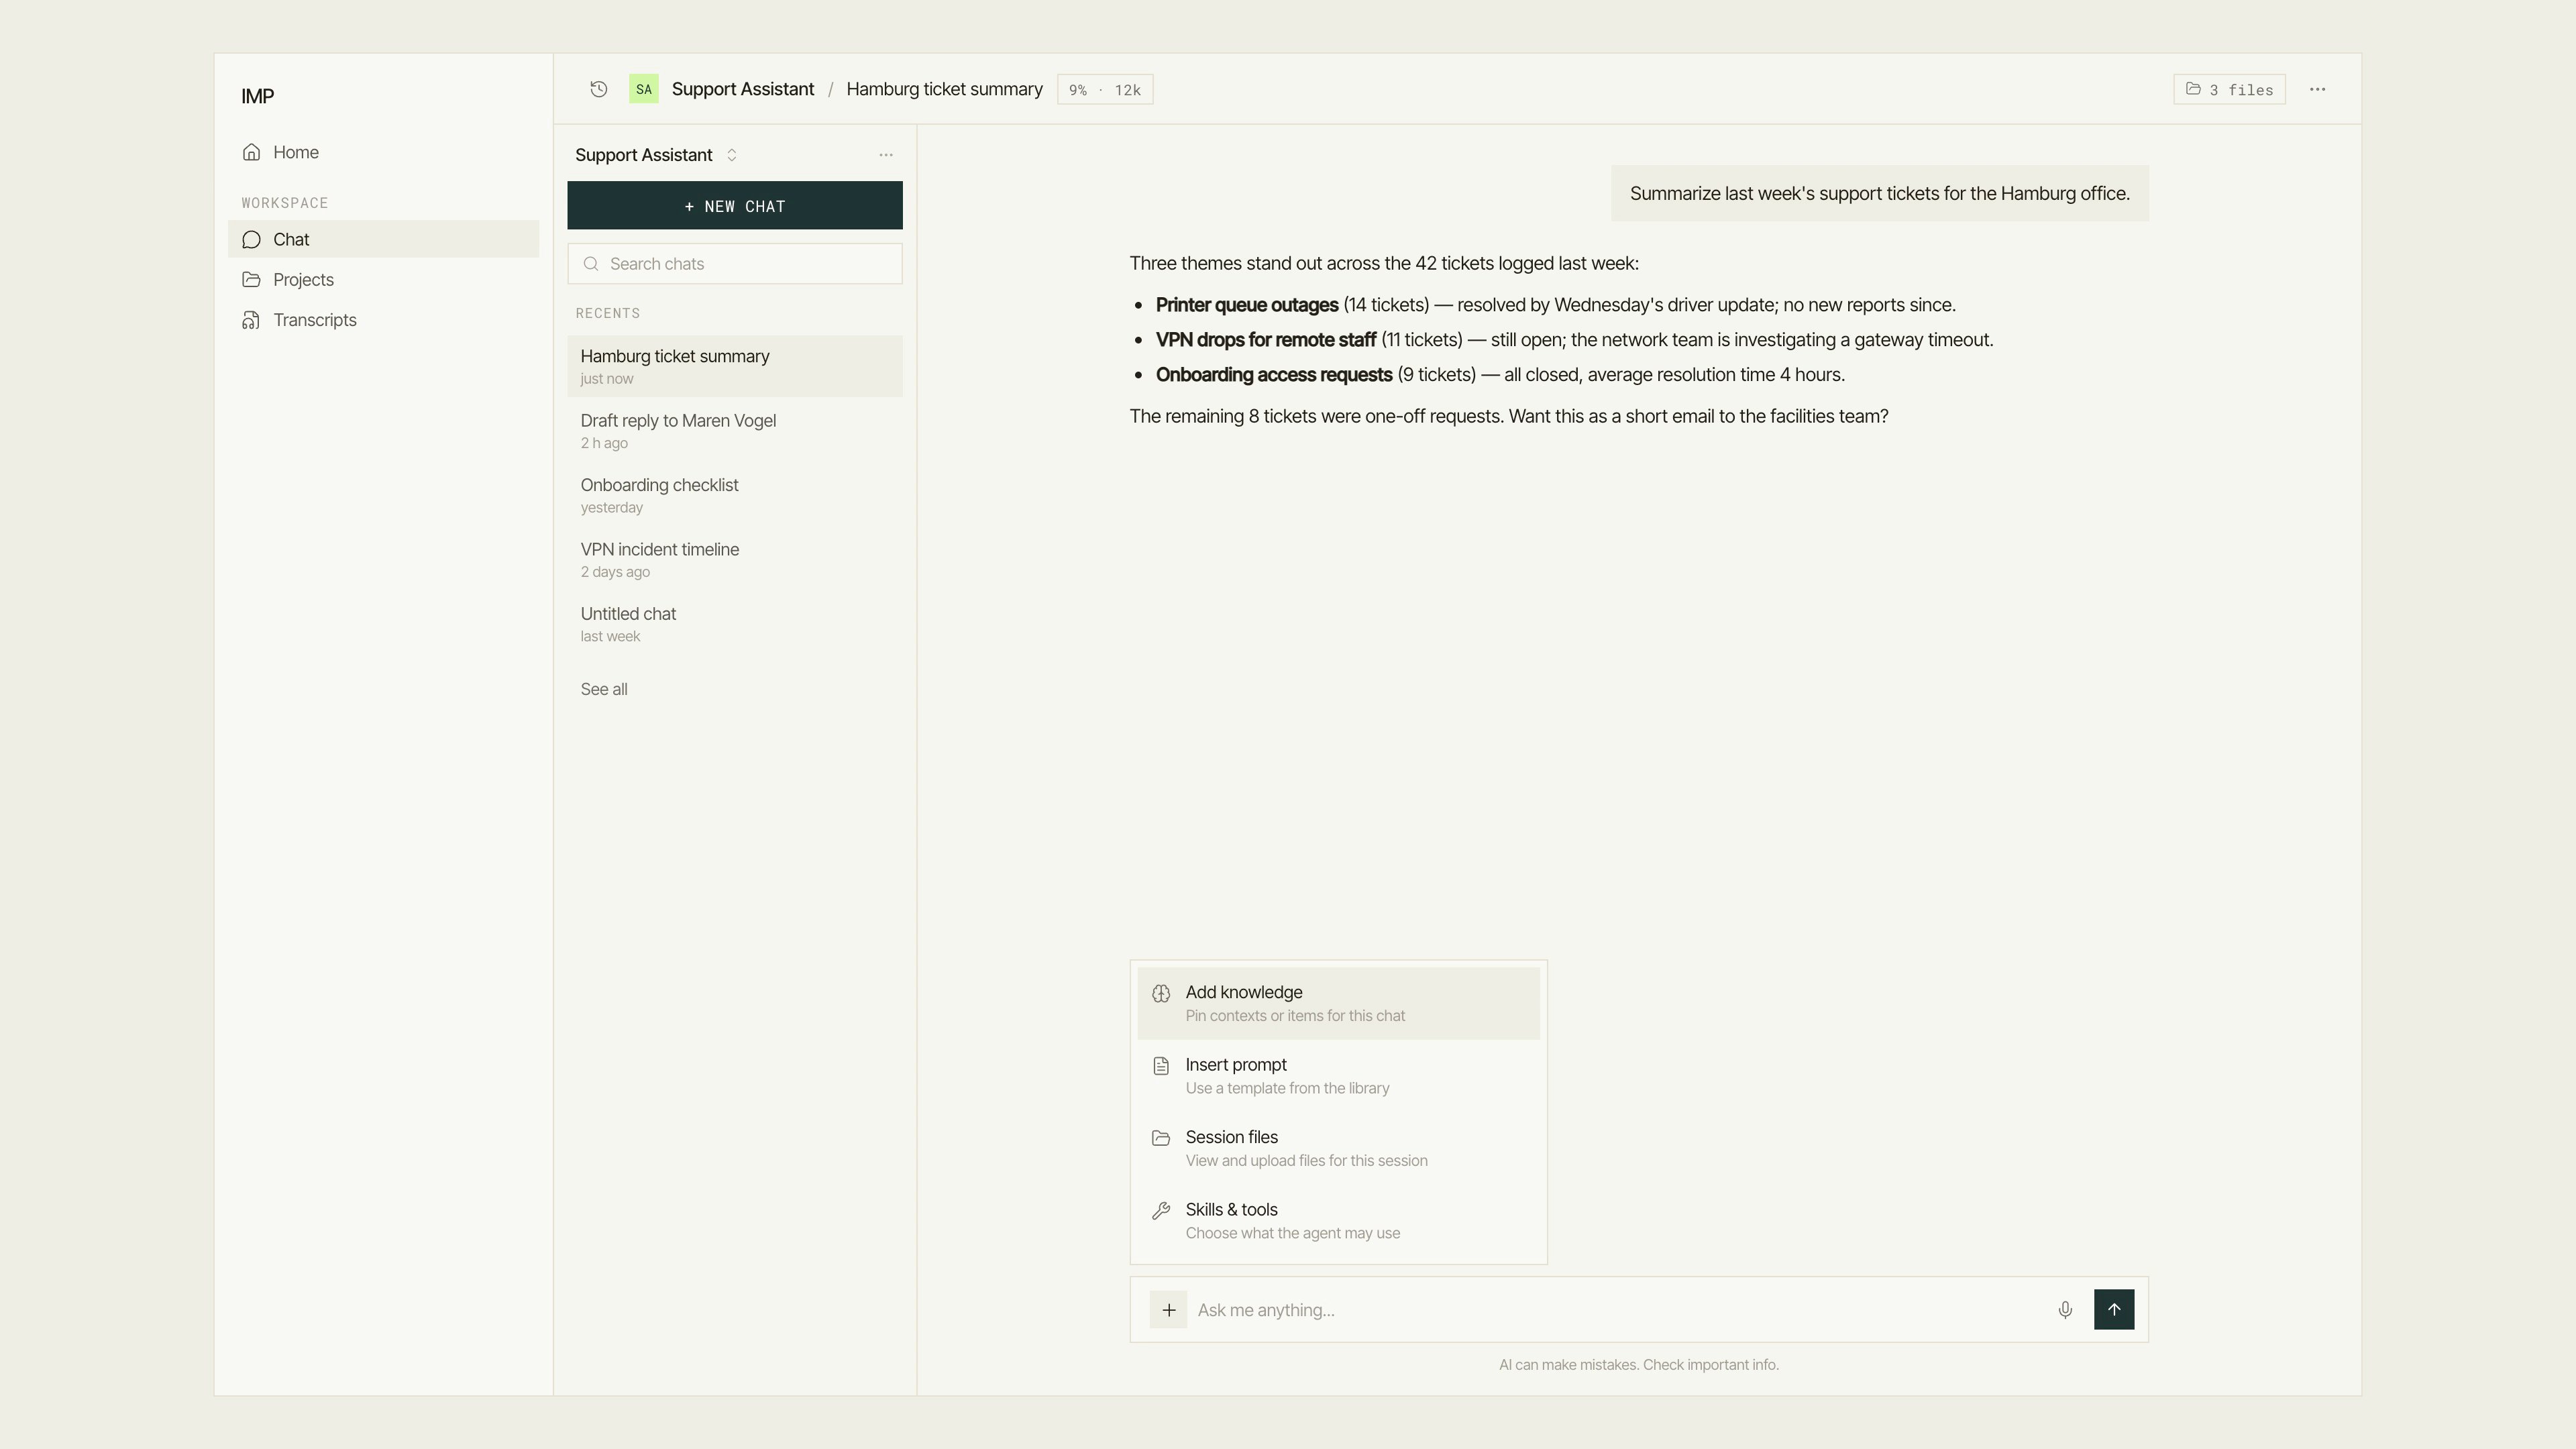The height and width of the screenshot is (1449, 2576).
Task: Open Projects in workspace sidebar
Action: coord(383,280)
